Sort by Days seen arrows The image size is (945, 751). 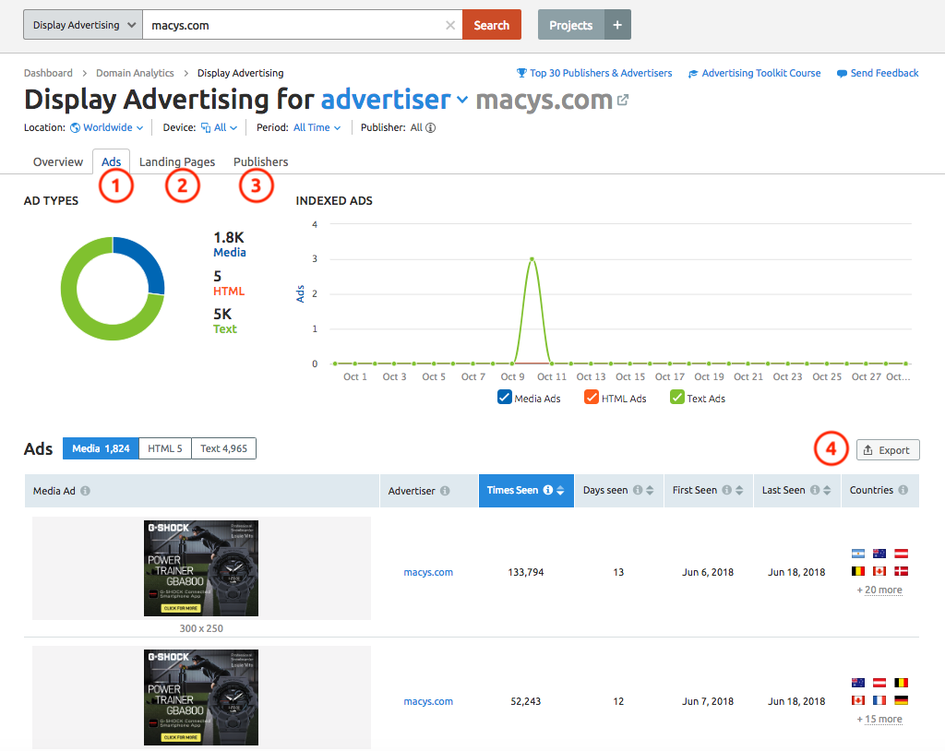pos(650,491)
